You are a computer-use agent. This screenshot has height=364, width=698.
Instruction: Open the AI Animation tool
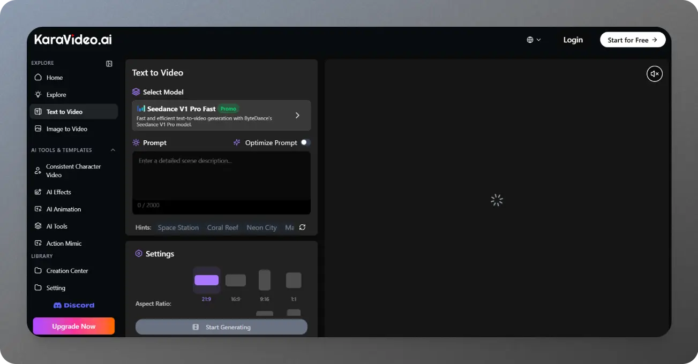coord(63,209)
